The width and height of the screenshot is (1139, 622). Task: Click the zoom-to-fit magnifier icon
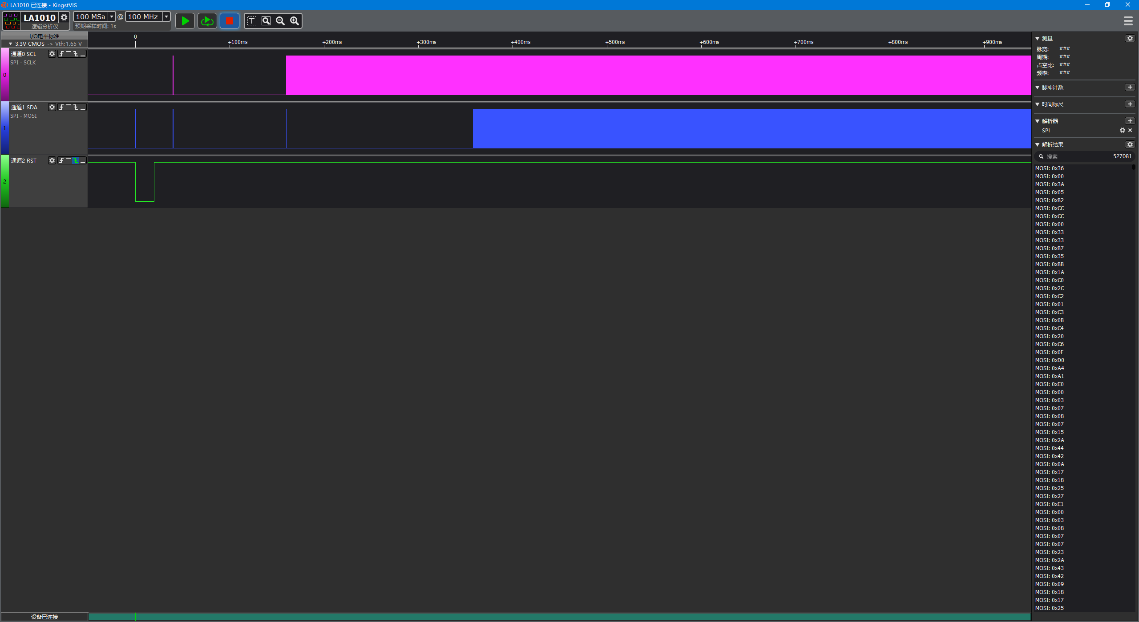pyautogui.click(x=266, y=21)
